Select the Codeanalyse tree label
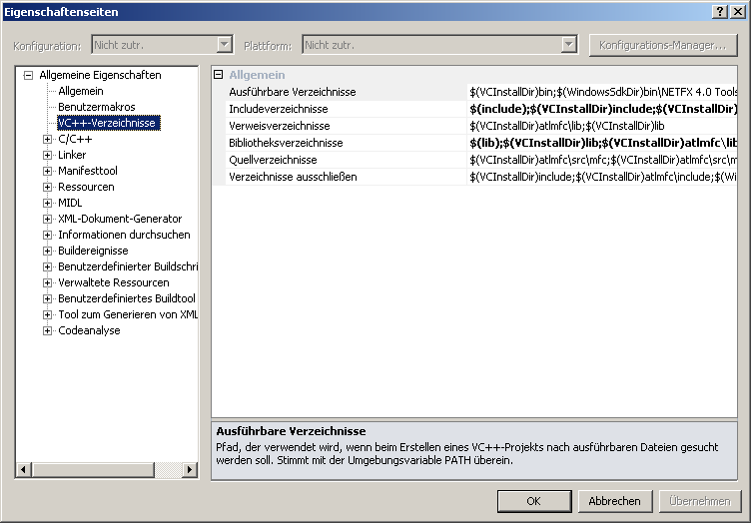This screenshot has width=751, height=523. 89,330
